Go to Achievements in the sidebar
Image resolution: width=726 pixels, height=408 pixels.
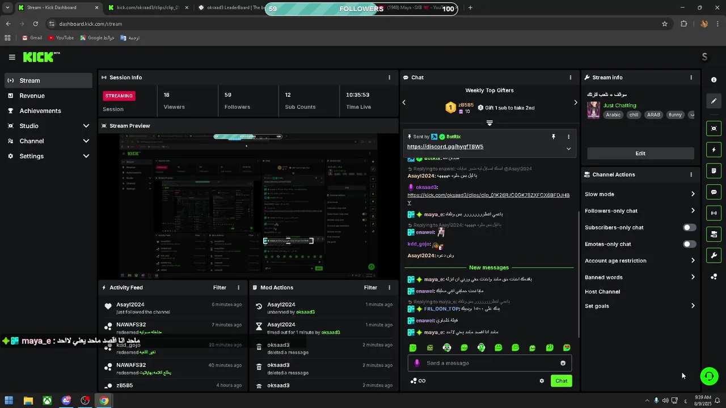(48, 111)
